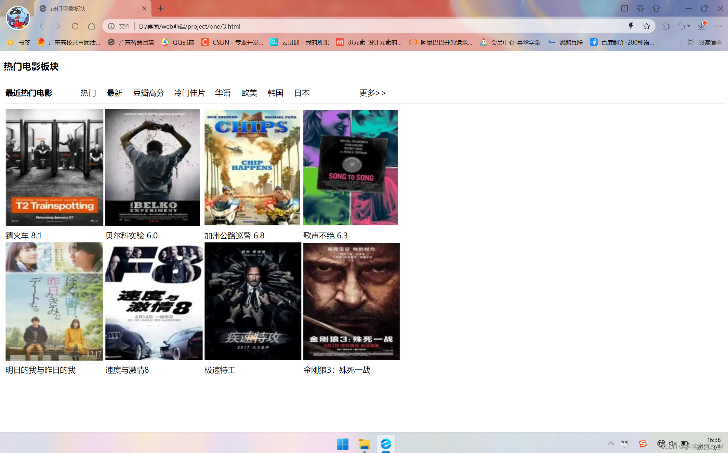This screenshot has height=453, width=728.
Task: Select the 日本 category tab
Action: [x=302, y=93]
